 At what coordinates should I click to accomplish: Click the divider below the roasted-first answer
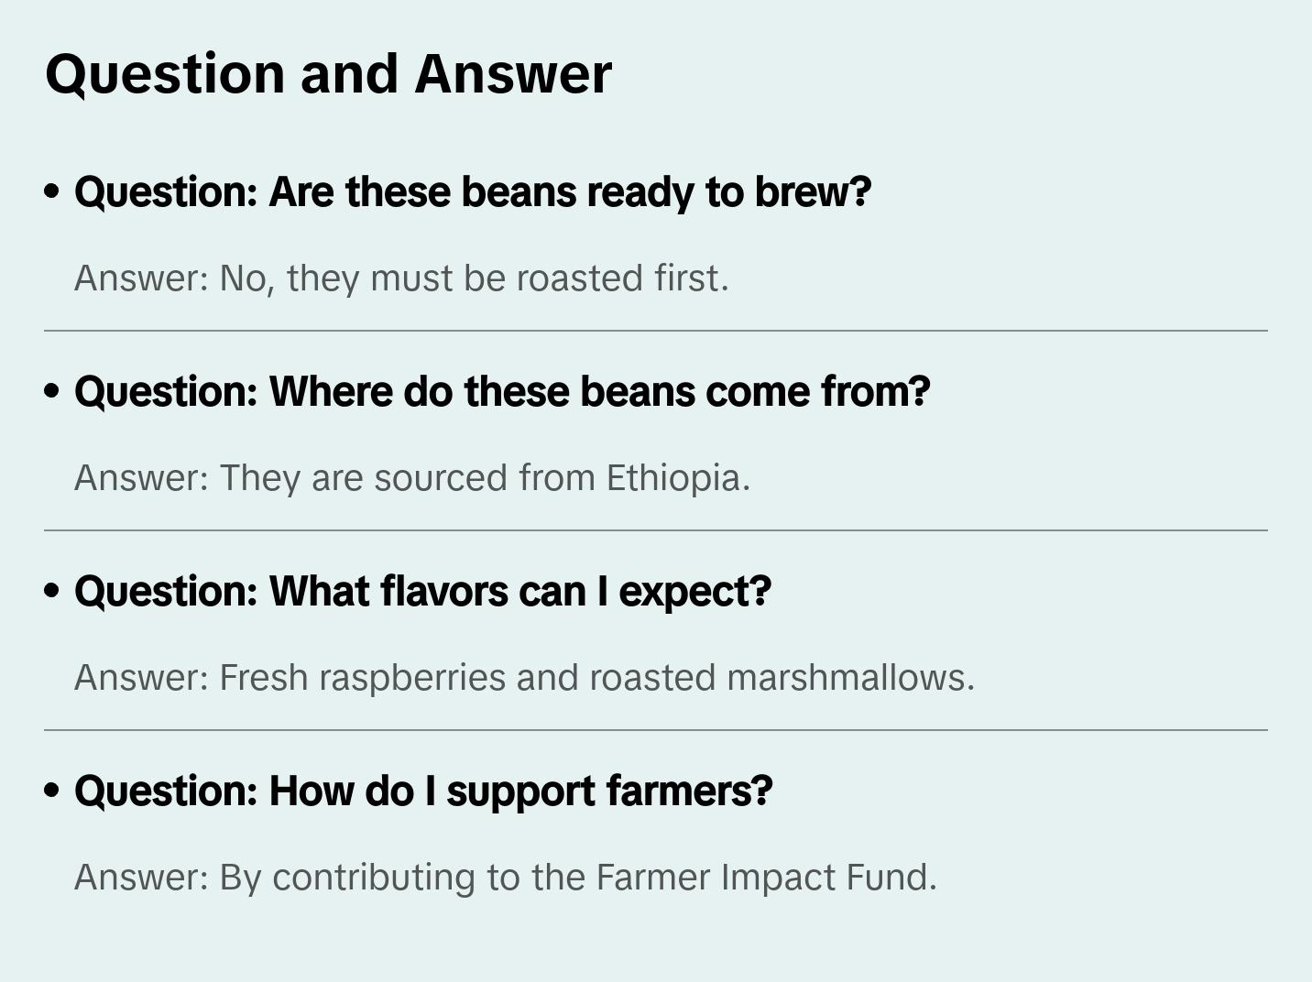(656, 331)
